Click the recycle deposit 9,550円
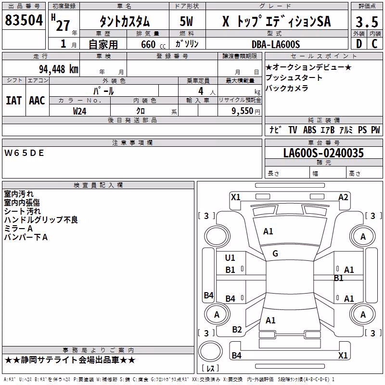 tap(246, 111)
